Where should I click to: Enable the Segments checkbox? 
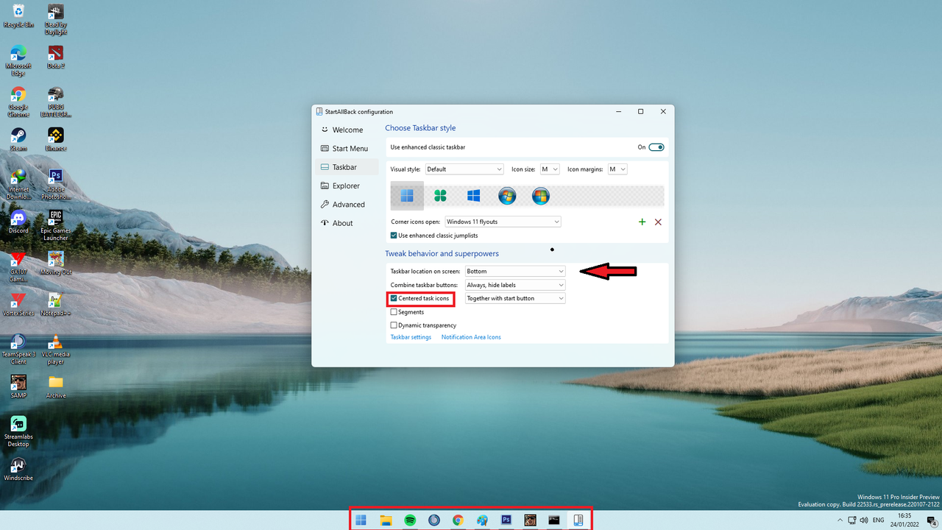pyautogui.click(x=394, y=312)
